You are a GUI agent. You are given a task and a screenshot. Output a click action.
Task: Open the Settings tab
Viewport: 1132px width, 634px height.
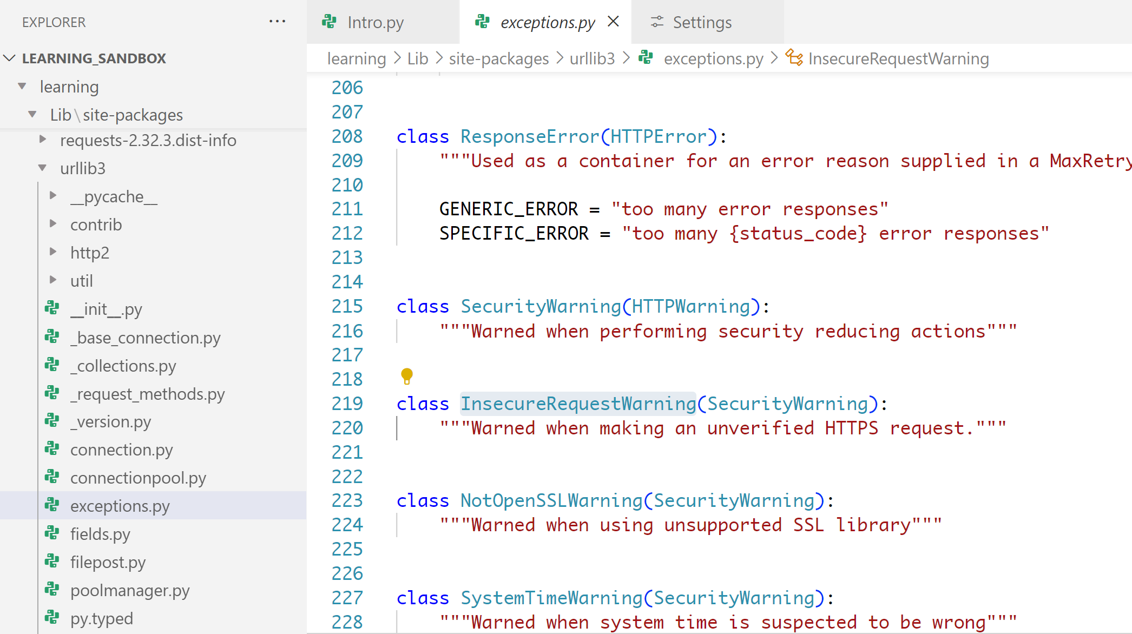pyautogui.click(x=702, y=22)
